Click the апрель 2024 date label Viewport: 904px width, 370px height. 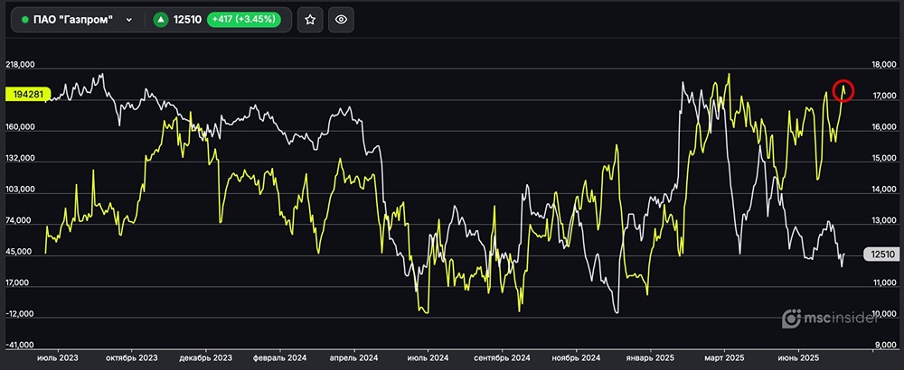pos(353,357)
